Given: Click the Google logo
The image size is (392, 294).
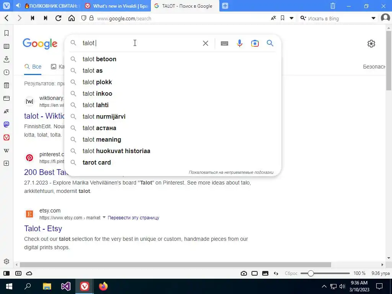Looking at the screenshot, I should pyautogui.click(x=40, y=44).
